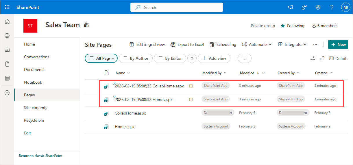Click the Teams icon beside Sales Team
The height and width of the screenshot is (165, 353).
tap(86, 25)
